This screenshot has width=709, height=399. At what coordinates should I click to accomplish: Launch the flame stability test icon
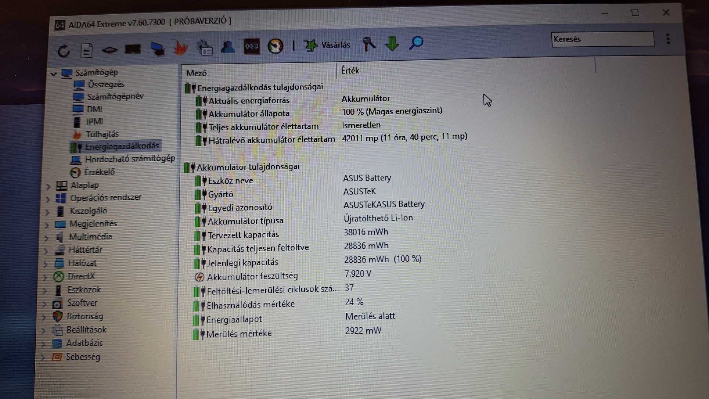(180, 48)
